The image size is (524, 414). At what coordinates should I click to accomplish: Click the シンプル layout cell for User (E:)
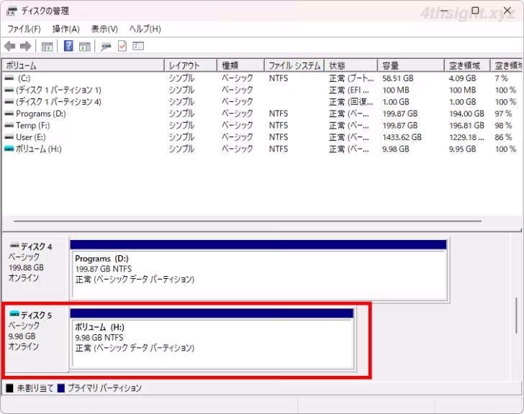[181, 137]
